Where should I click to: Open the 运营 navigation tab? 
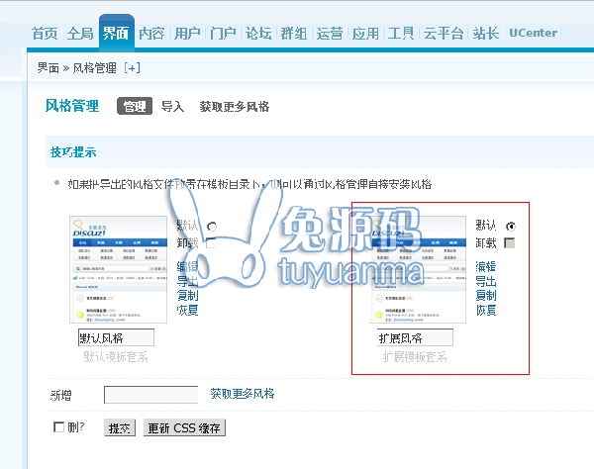330,34
